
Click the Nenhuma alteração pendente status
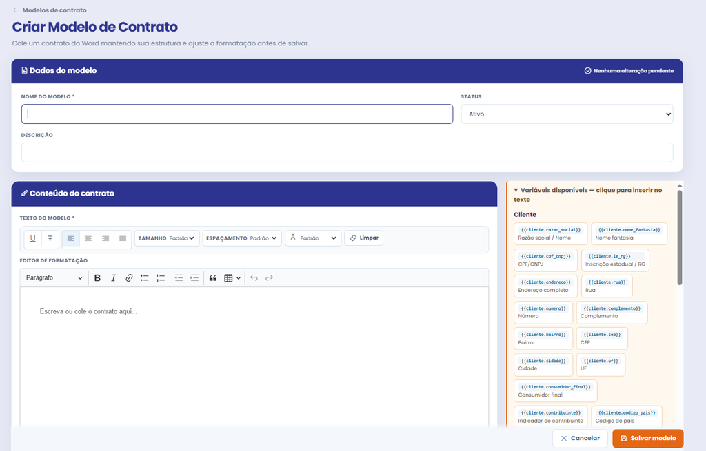pyautogui.click(x=629, y=71)
